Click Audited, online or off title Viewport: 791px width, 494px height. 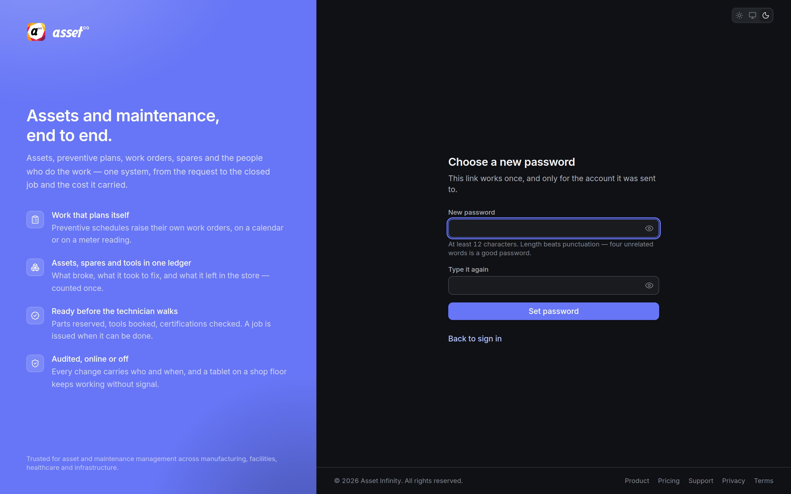90,359
